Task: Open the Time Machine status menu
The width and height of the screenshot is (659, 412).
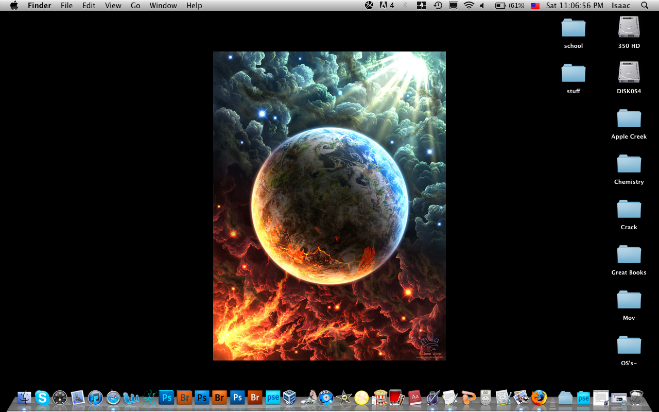Action: (x=438, y=6)
